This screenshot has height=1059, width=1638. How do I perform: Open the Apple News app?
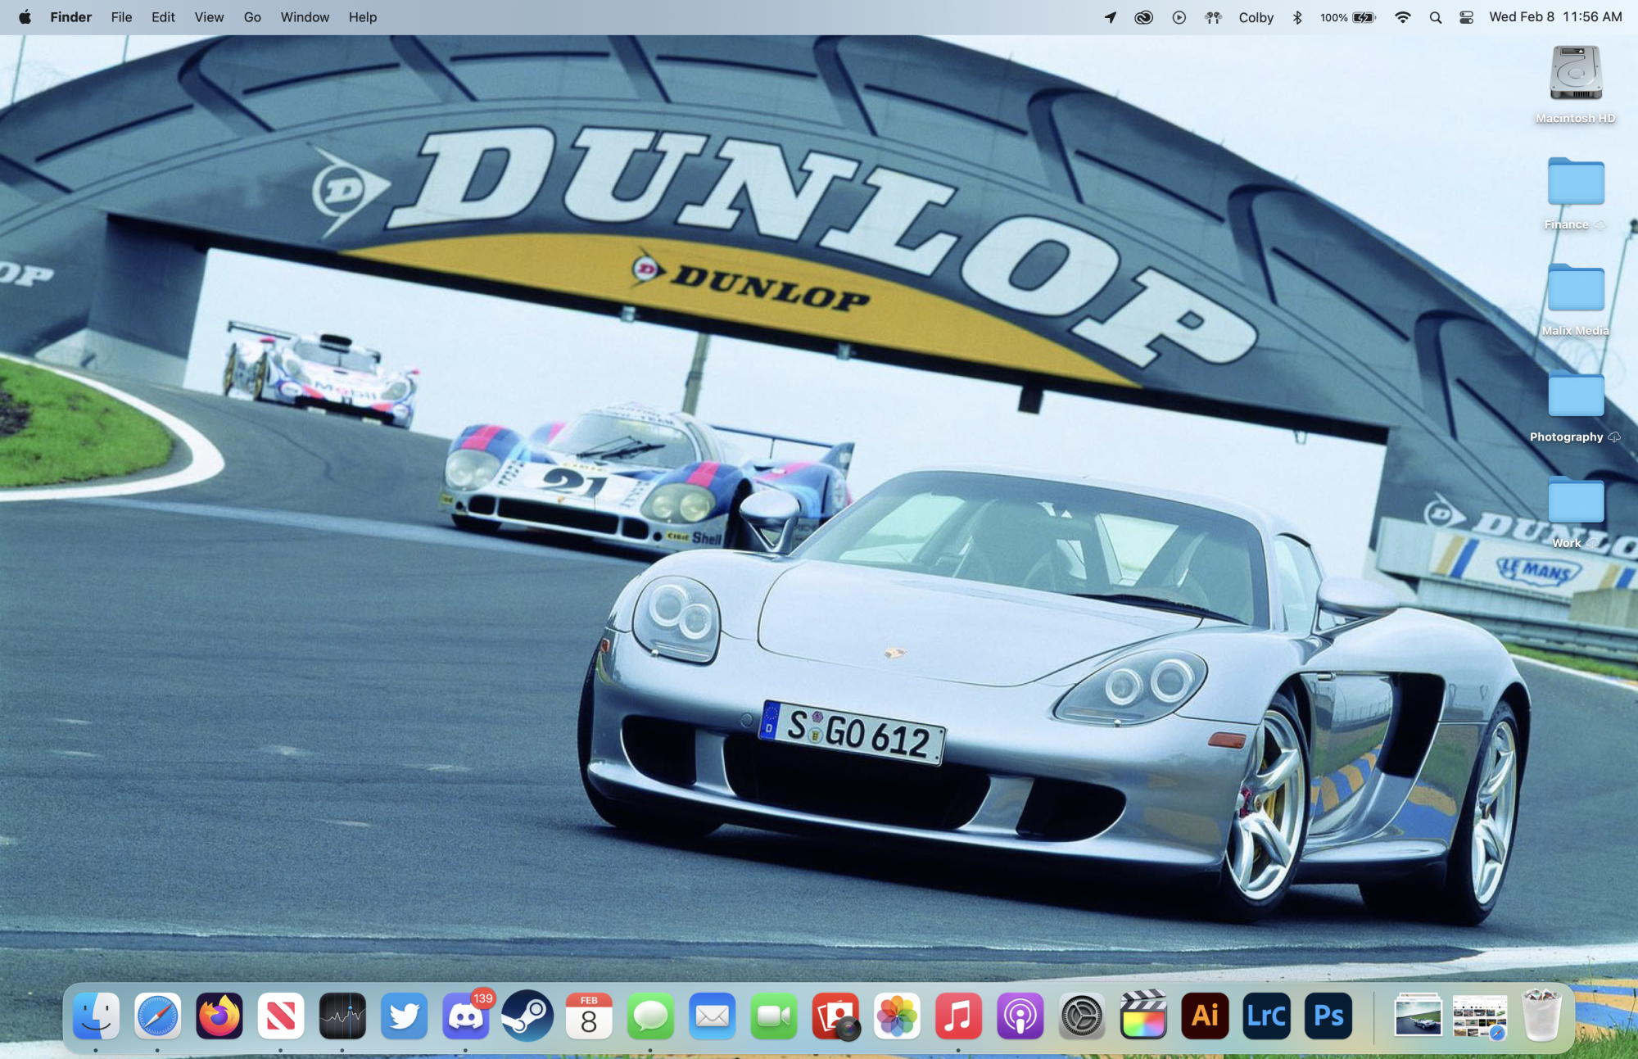point(281,1016)
